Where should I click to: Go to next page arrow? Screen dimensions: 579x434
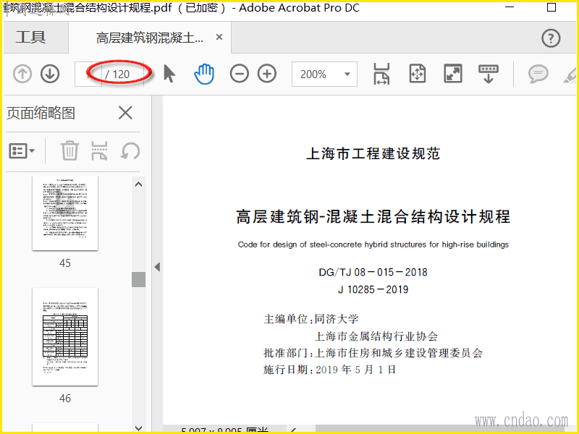pyautogui.click(x=50, y=74)
